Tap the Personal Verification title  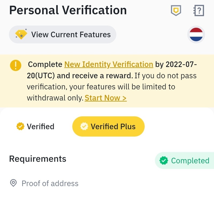coord(68,10)
